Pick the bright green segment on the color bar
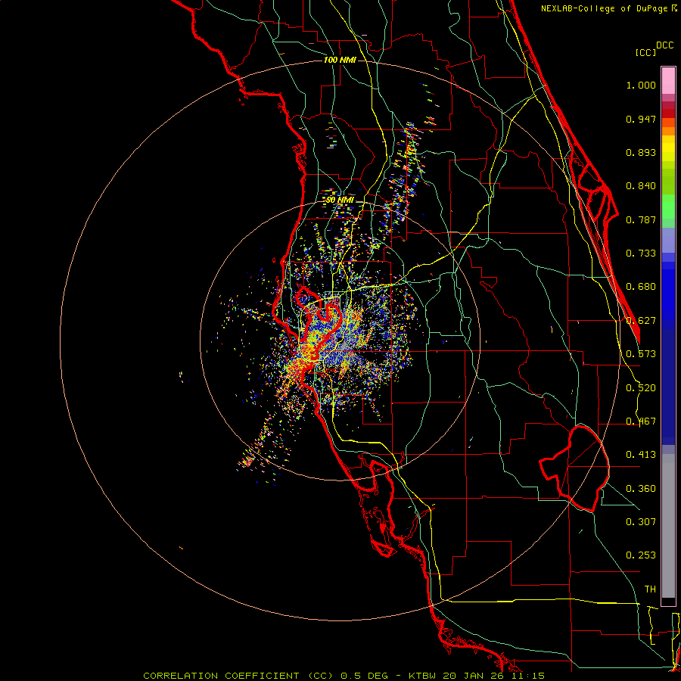Image resolution: width=681 pixels, height=681 pixels. 668,207
